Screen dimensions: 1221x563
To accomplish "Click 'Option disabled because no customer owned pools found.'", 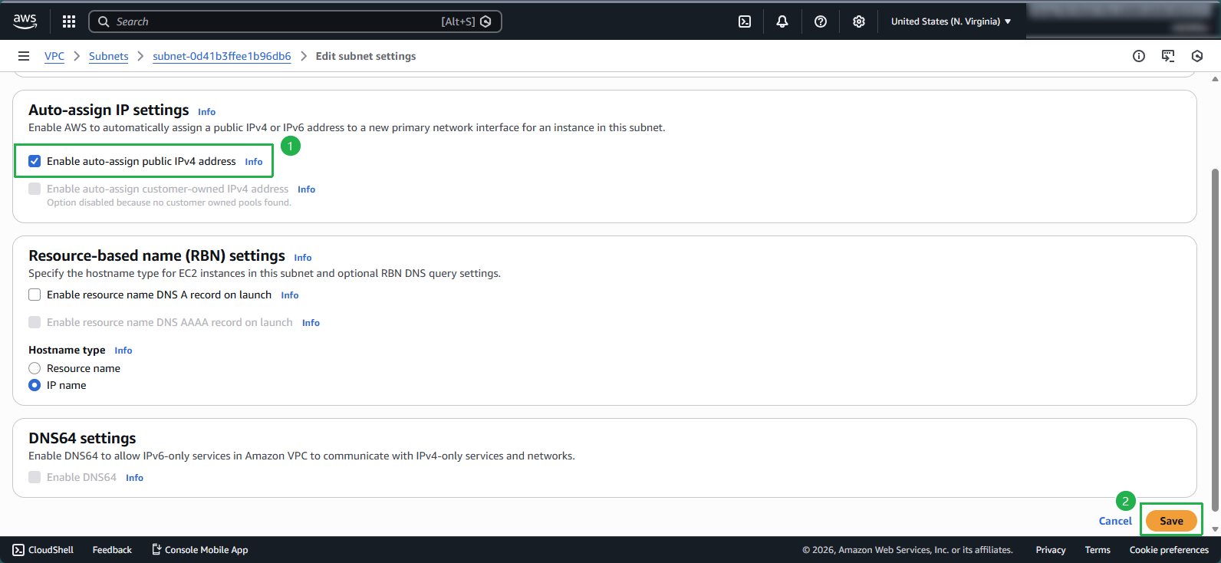I will [169, 202].
